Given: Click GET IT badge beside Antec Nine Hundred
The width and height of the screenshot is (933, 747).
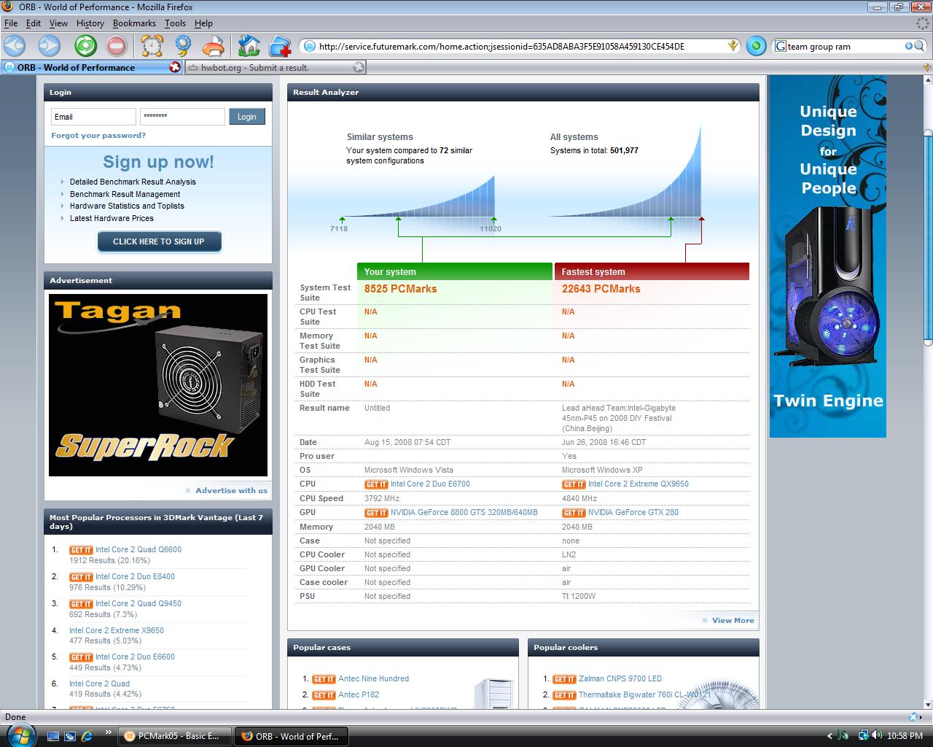Looking at the screenshot, I should click(324, 679).
